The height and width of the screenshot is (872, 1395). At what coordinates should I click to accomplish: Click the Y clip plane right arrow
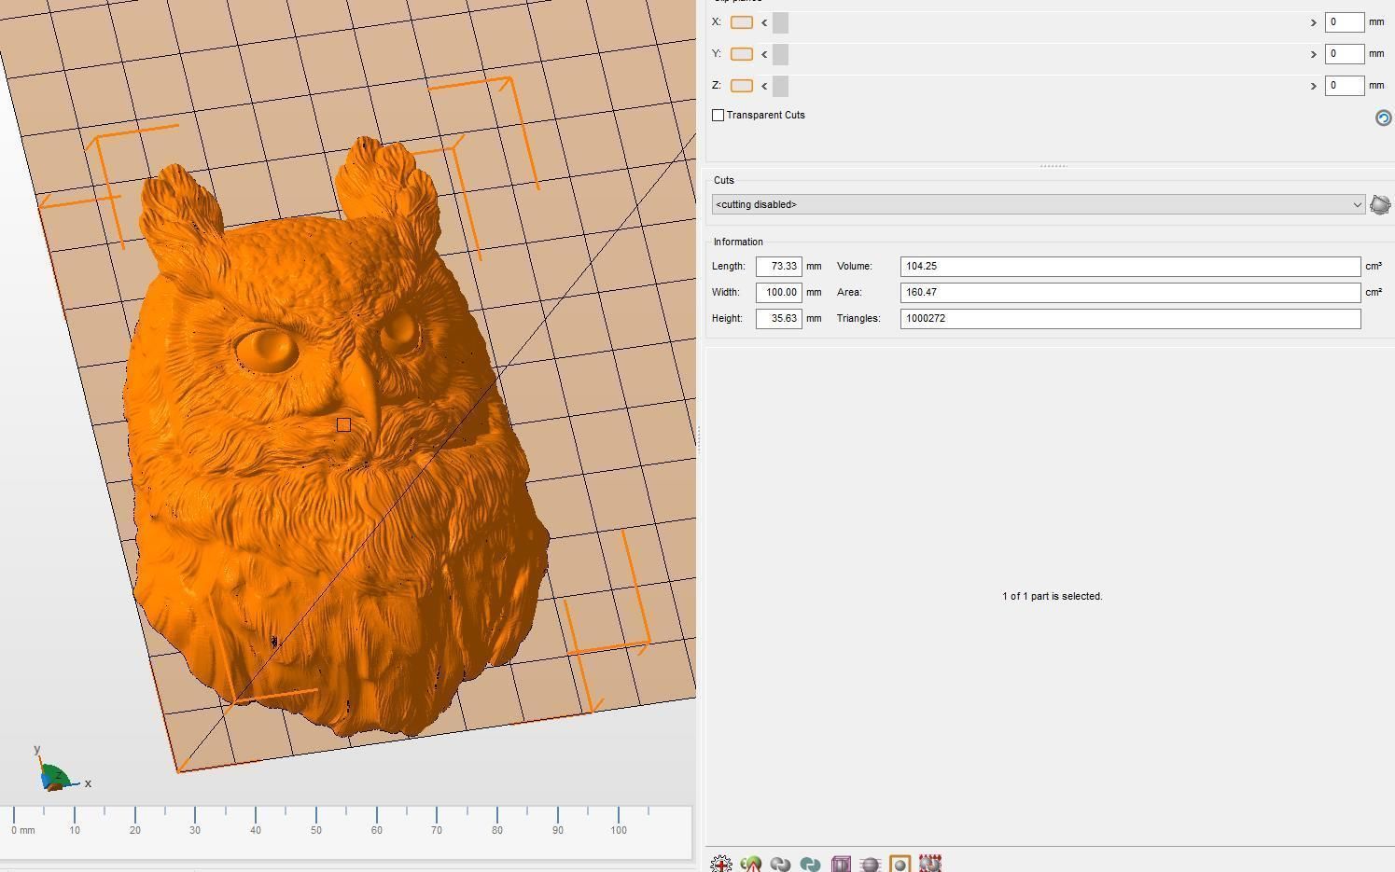point(1313,54)
